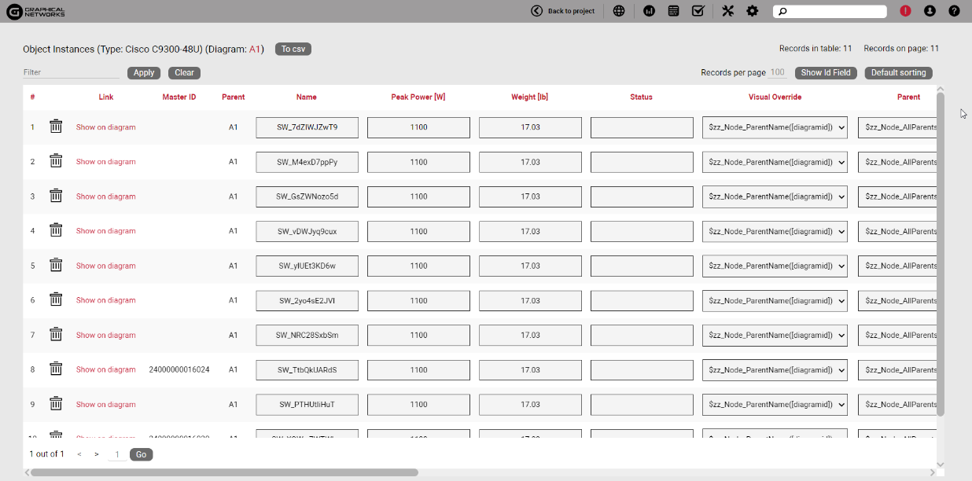Click the checkmark tasks icon in toolbar

pyautogui.click(x=698, y=11)
